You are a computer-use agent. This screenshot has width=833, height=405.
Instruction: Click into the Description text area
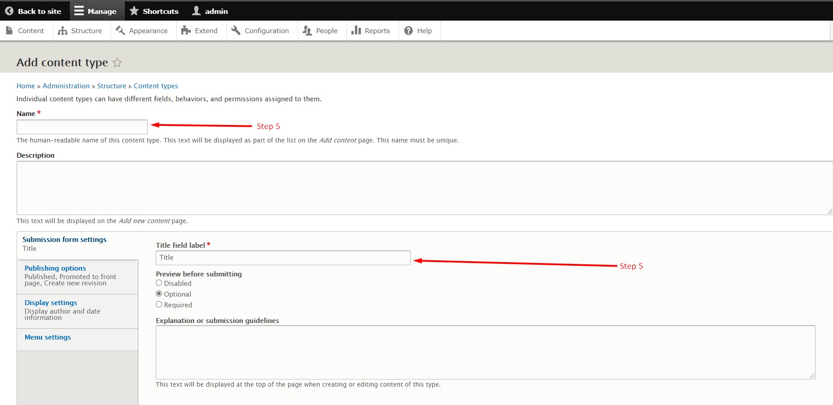[x=424, y=188]
